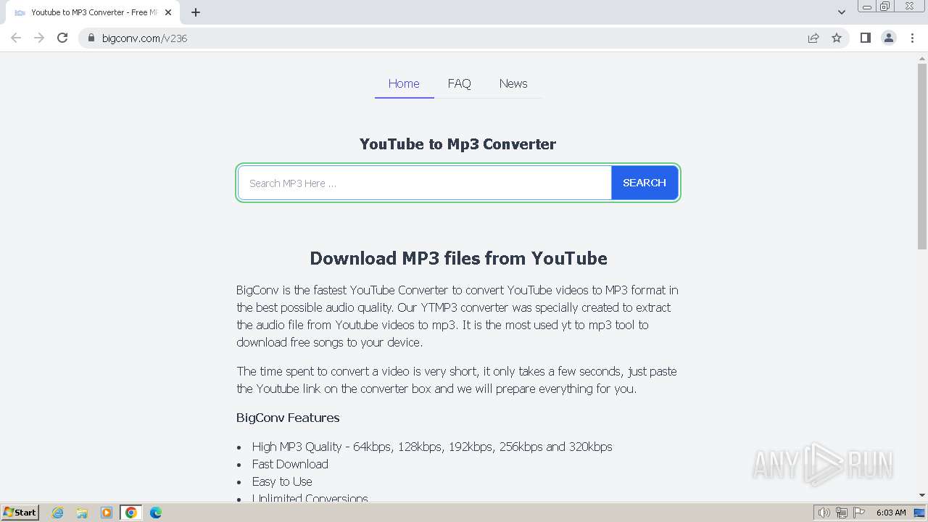This screenshot has height=522, width=928.
Task: Expand the tab search chevron
Action: coord(841,12)
